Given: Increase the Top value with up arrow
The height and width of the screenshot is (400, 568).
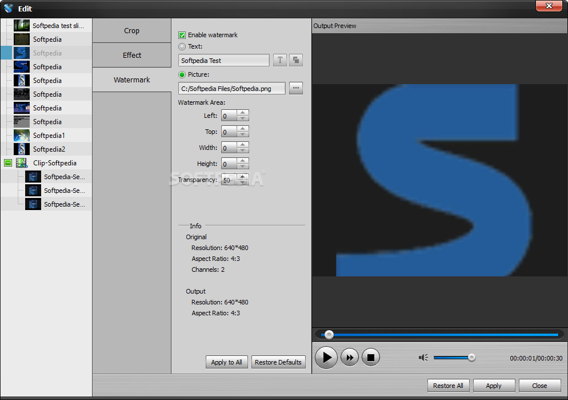Looking at the screenshot, I should pyautogui.click(x=243, y=129).
